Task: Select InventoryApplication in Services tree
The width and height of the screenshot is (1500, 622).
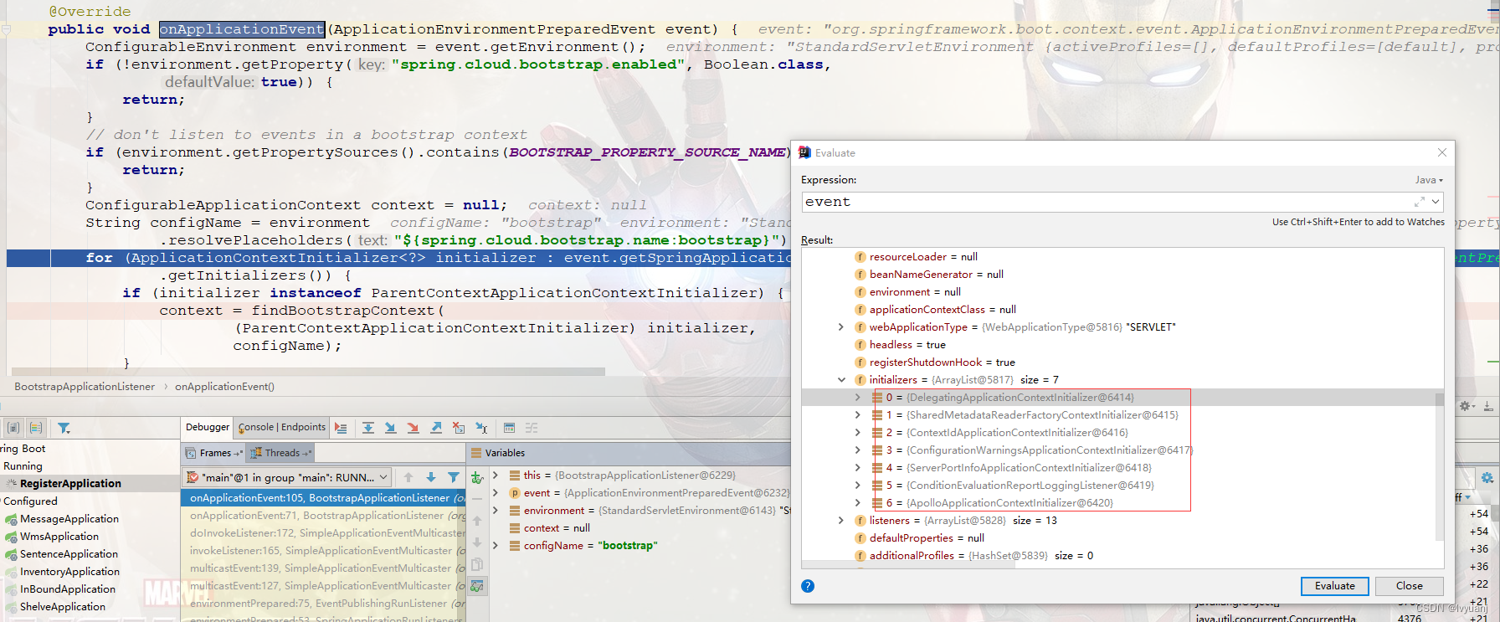Action: point(69,572)
